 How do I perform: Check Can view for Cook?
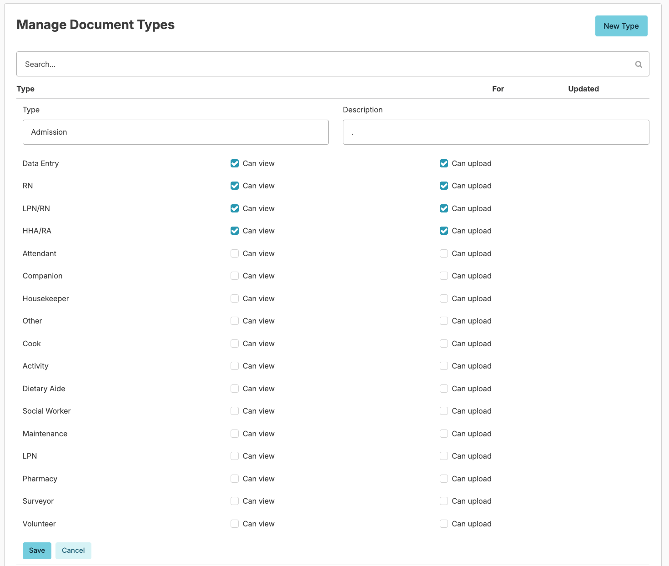click(x=235, y=344)
